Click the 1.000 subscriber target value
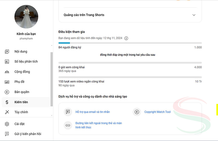This screenshot has height=141, width=218. click(x=198, y=47)
